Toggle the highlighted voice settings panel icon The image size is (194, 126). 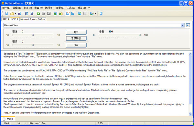tap(68, 13)
